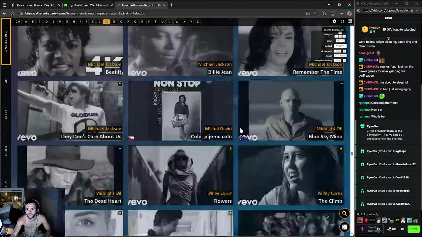Click CalliMeCK in the gifted sub message
Screen dimensions: 422x237
(x=403, y=204)
